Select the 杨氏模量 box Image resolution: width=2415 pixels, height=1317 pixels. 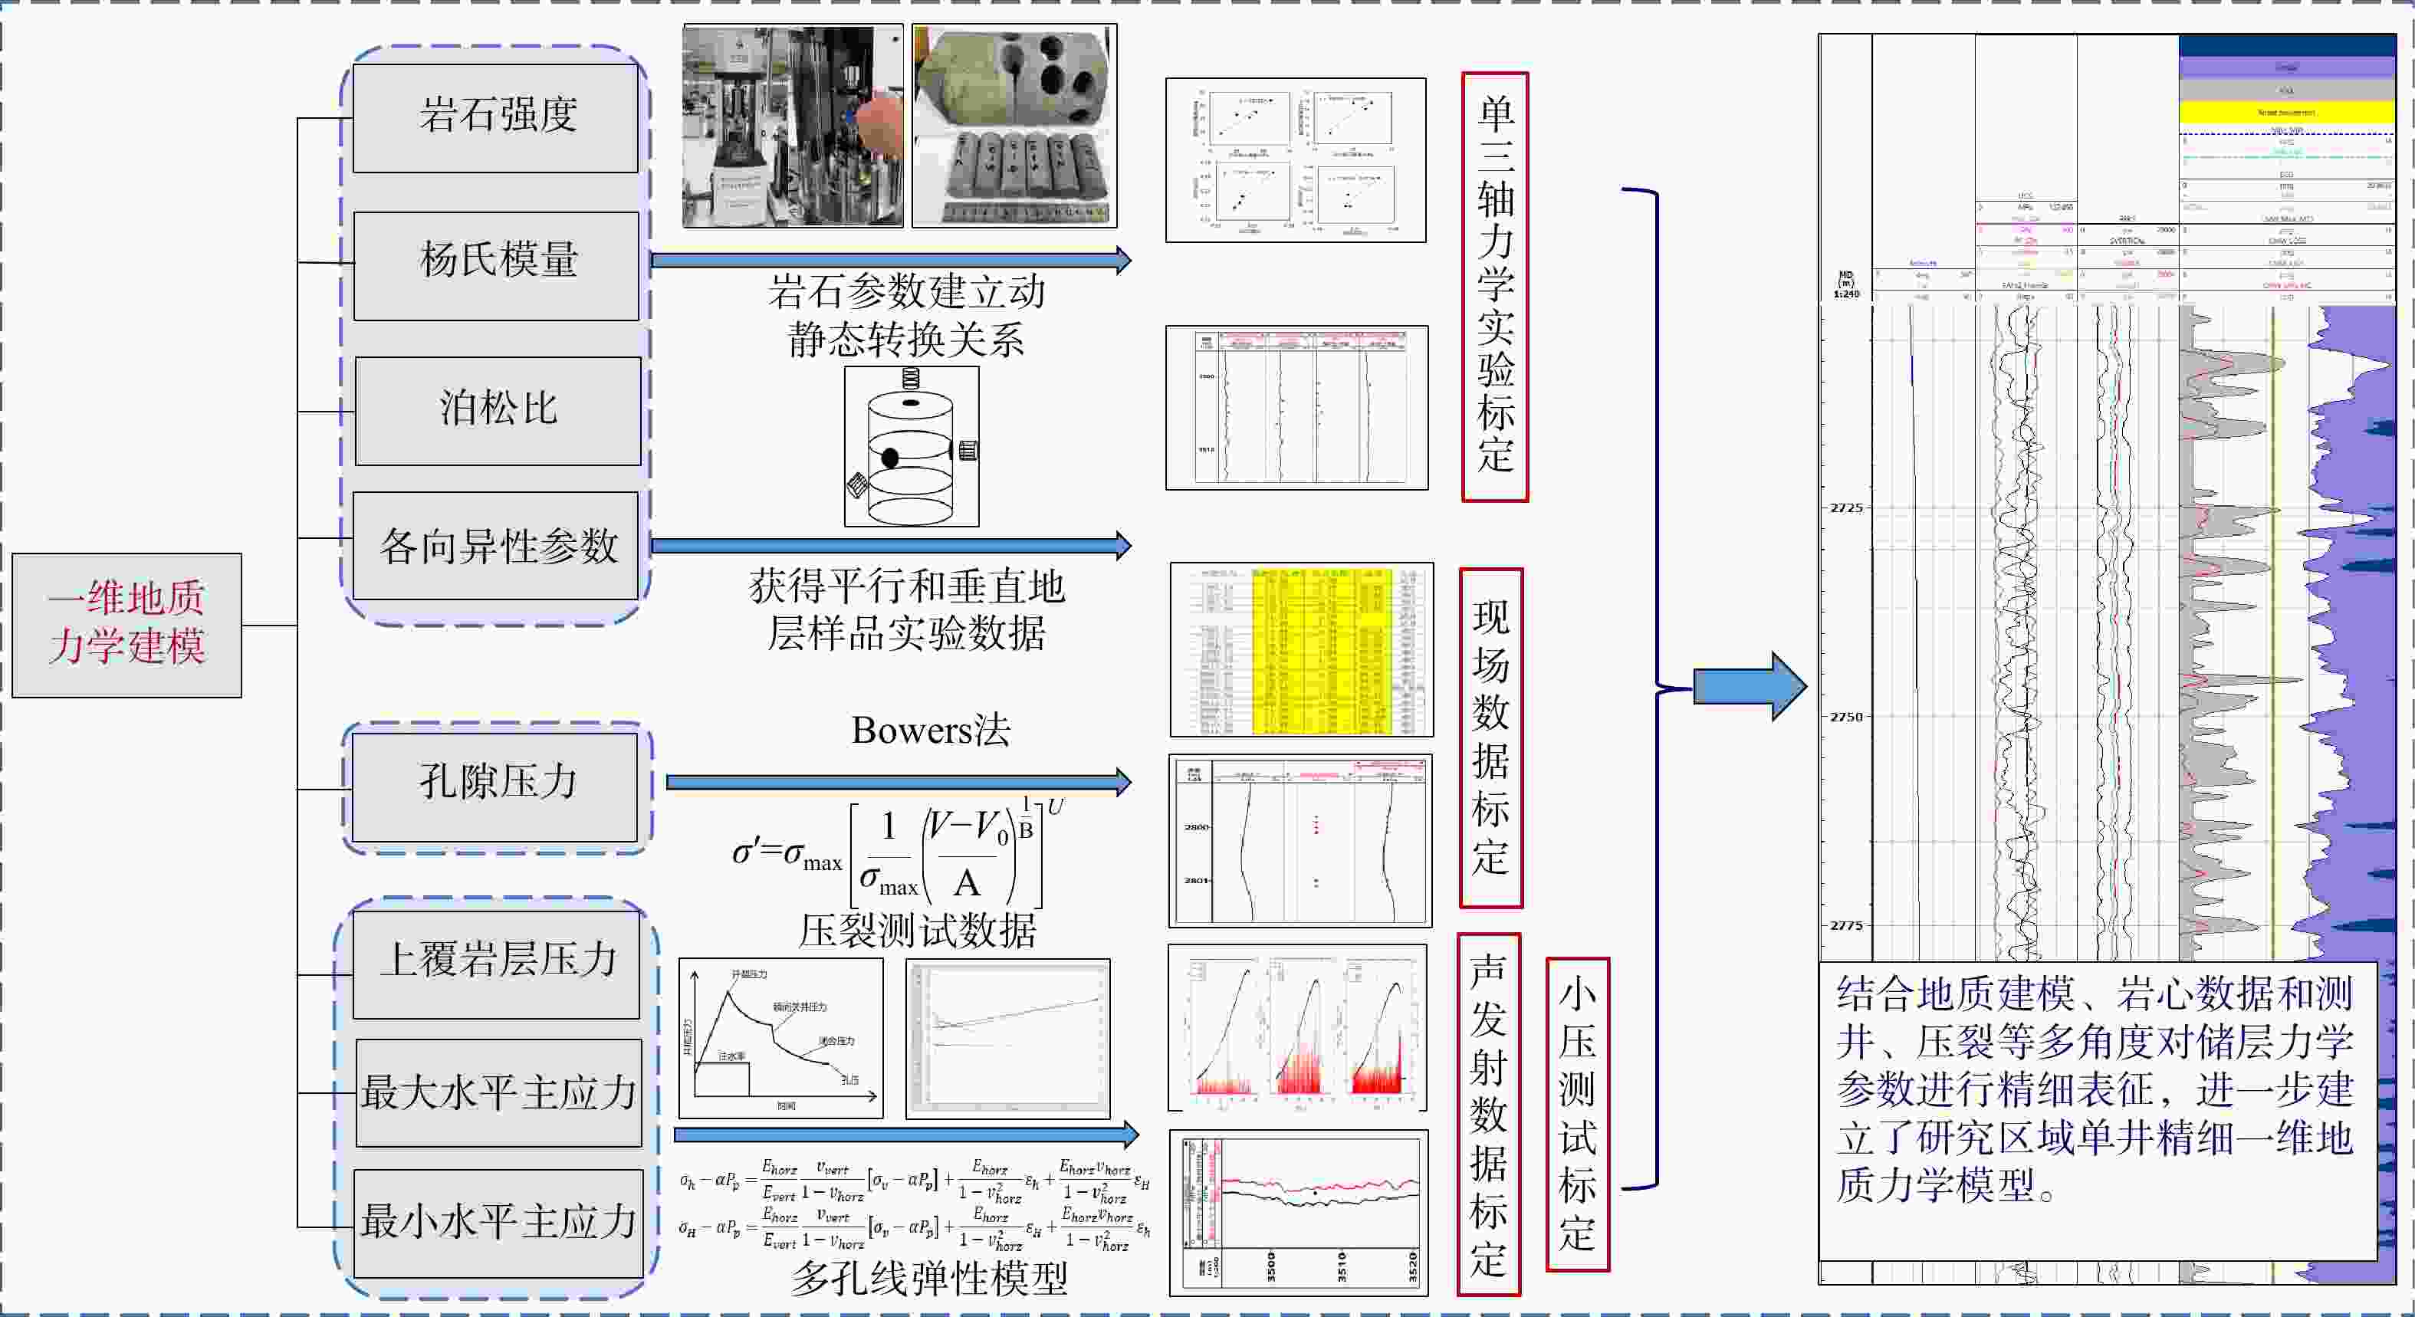coord(497,264)
